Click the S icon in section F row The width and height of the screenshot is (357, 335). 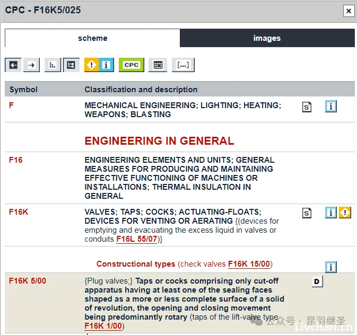[307, 107]
